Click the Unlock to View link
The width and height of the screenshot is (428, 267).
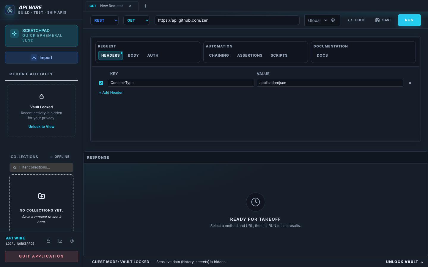click(41, 126)
